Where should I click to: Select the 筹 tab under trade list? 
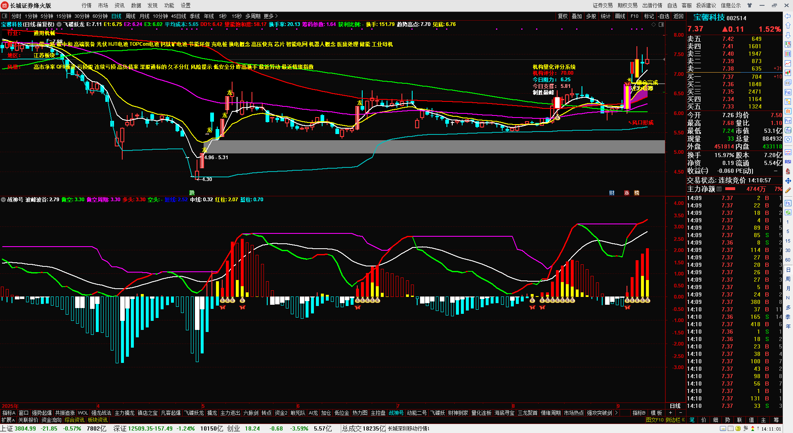(x=776, y=420)
